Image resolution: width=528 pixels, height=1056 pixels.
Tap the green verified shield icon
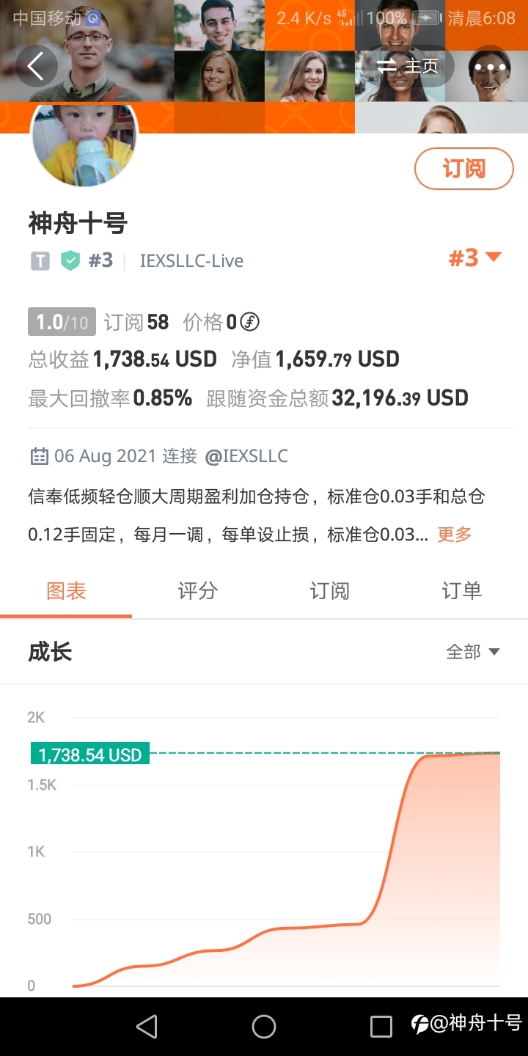click(x=70, y=260)
